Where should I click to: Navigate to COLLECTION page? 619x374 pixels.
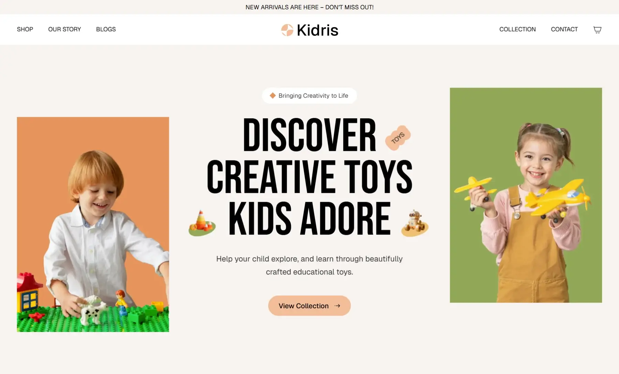518,29
